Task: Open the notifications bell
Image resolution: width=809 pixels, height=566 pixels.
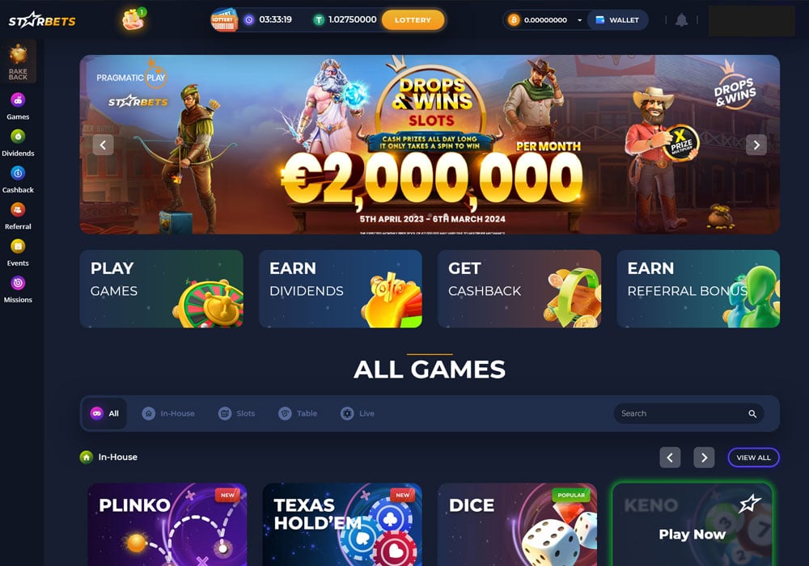Action: [x=681, y=20]
